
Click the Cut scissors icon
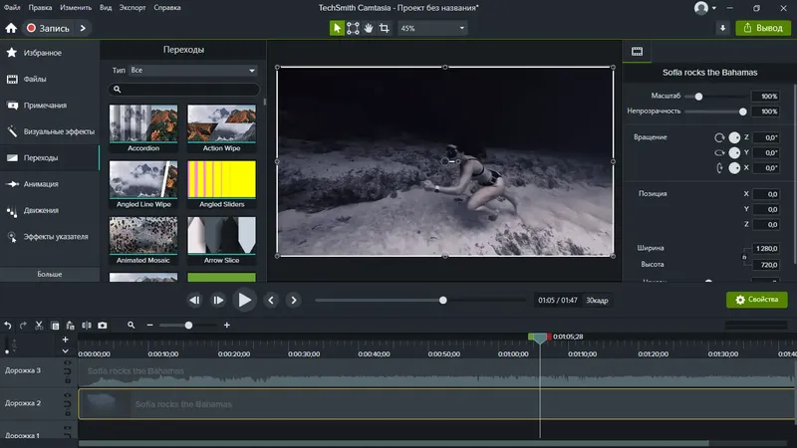[39, 325]
